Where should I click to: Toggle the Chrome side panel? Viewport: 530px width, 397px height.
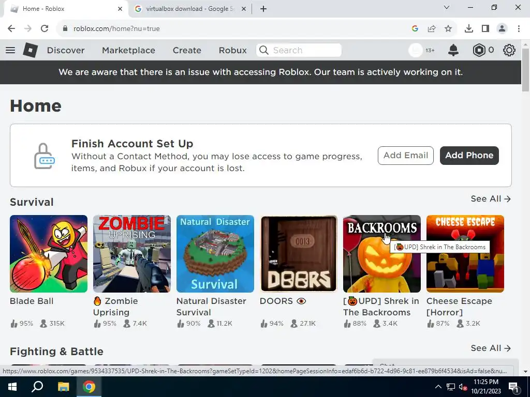(x=485, y=28)
